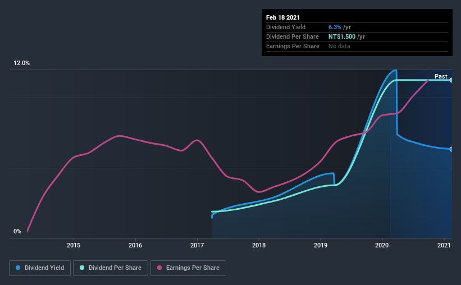Screen dimensions: 461x285
Task: Toggle the Dividend Per Share legend button
Action: (x=111, y=268)
